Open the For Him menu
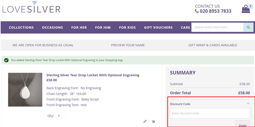Image resolution: width=255 pixels, height=127 pixels. point(103,28)
